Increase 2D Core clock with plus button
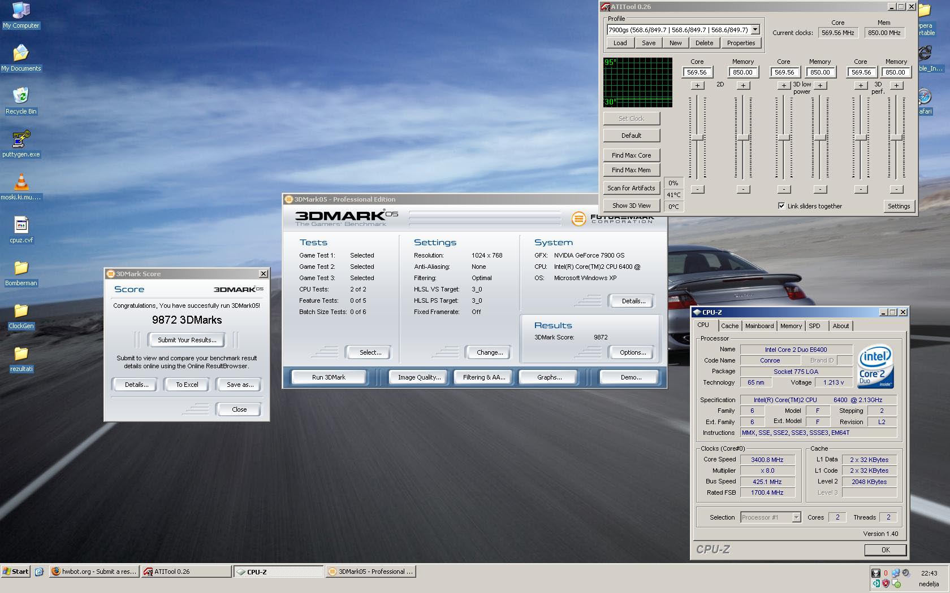This screenshot has height=593, width=950. (x=697, y=85)
